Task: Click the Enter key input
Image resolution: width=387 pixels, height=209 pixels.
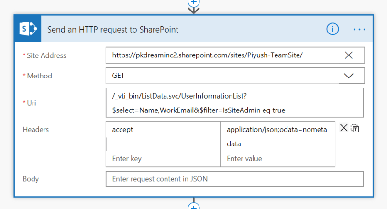Action: click(x=163, y=159)
